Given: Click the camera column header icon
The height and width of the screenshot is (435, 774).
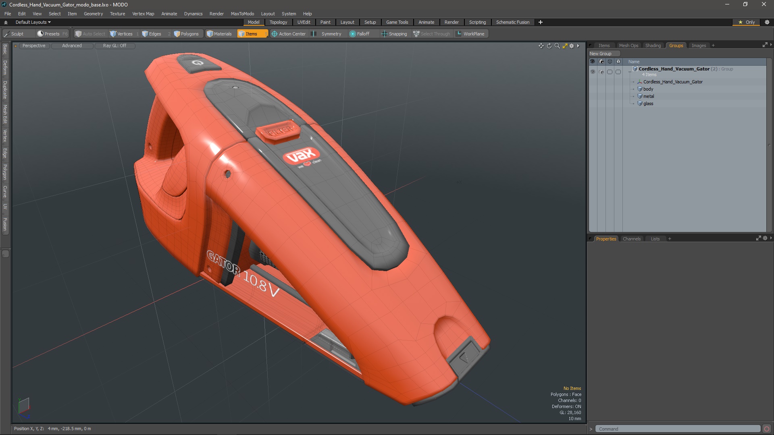Looking at the screenshot, I should [x=601, y=62].
